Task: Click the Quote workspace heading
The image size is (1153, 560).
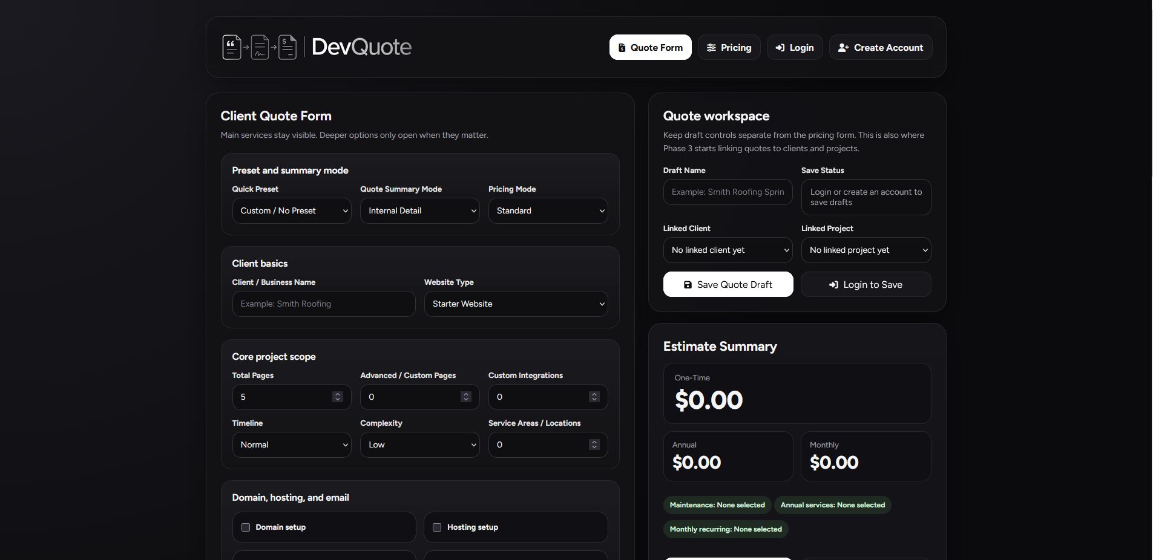Action: 716,116
